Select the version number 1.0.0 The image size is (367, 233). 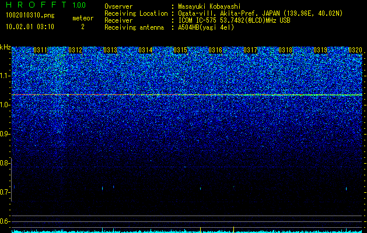pyautogui.click(x=79, y=5)
